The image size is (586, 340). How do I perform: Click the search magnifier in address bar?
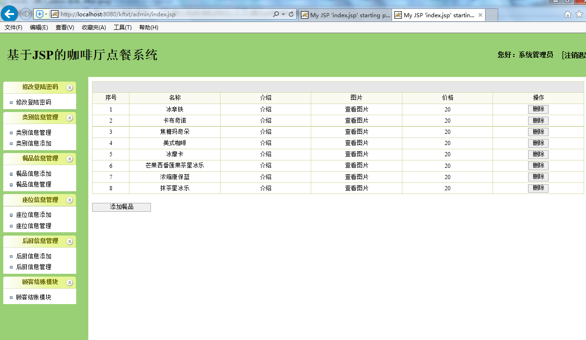276,14
